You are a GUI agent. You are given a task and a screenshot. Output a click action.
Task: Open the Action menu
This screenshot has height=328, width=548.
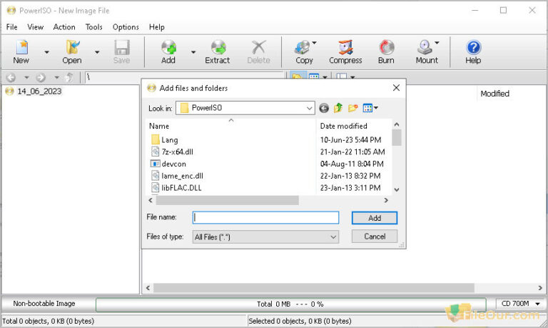click(64, 27)
